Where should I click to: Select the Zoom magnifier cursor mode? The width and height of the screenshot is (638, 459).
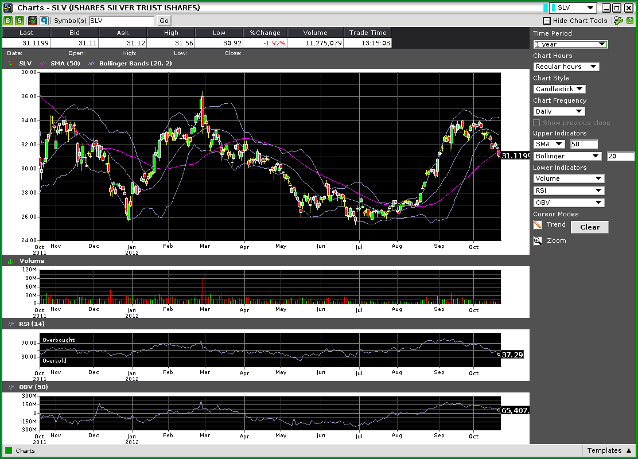pos(538,241)
